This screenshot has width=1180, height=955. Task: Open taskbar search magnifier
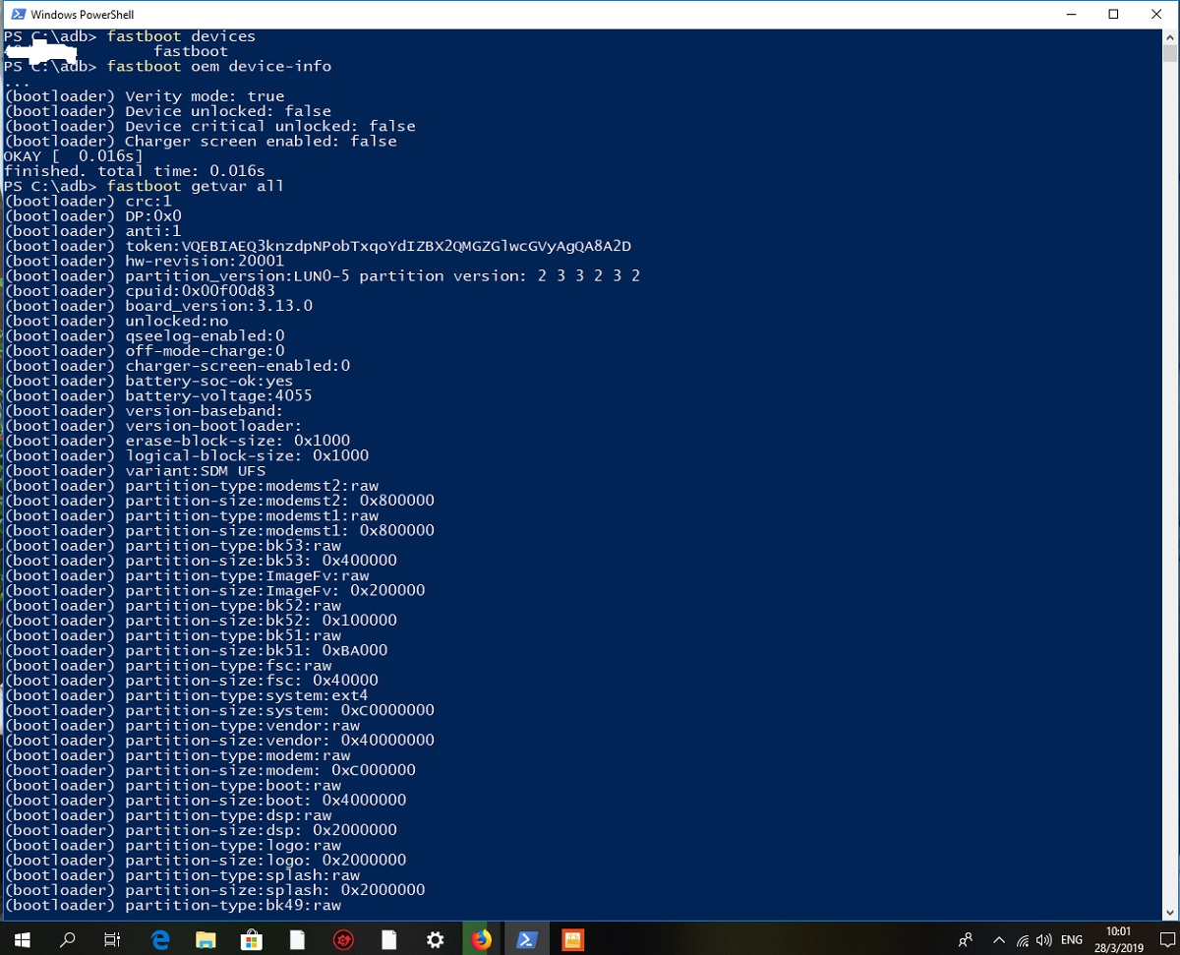click(68, 939)
